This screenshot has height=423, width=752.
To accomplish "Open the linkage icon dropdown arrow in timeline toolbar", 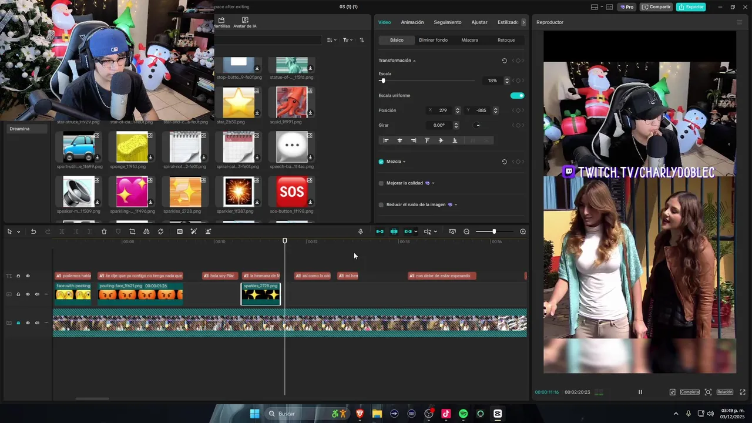I will click(416, 231).
